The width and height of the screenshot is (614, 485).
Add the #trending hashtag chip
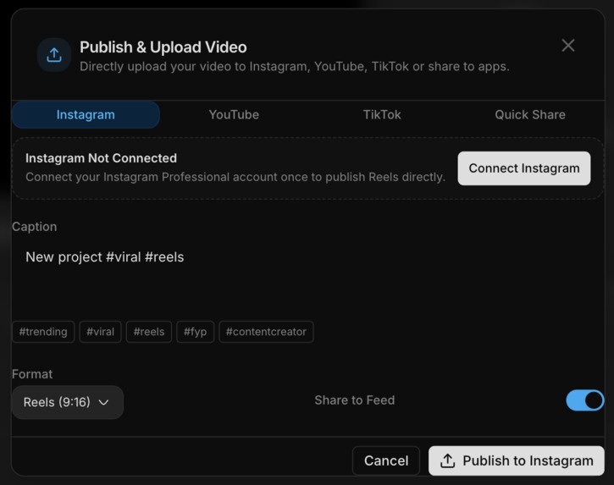43,332
